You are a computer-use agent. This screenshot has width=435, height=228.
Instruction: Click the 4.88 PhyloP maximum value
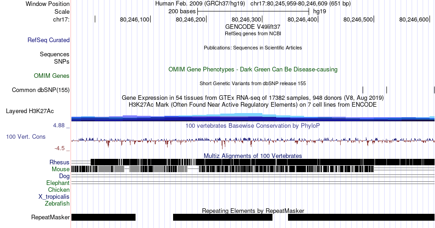(x=59, y=125)
